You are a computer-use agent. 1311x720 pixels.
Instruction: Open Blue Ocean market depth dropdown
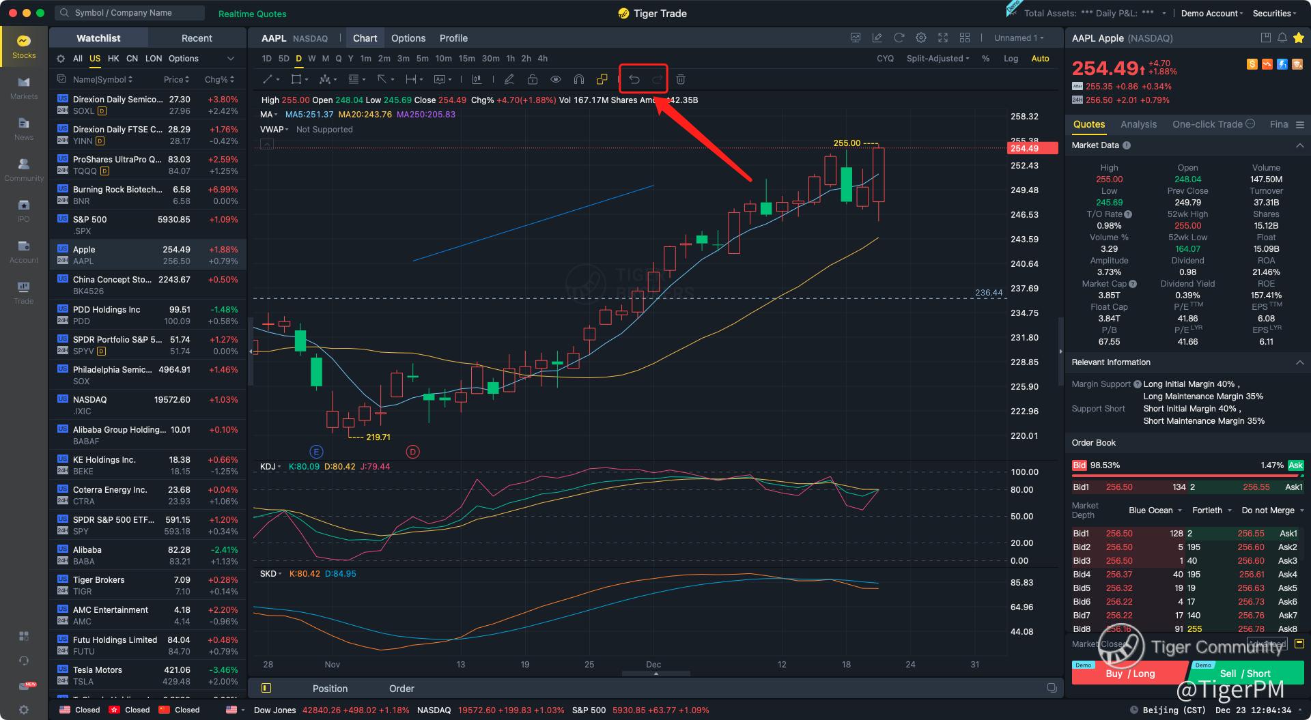(x=1155, y=510)
